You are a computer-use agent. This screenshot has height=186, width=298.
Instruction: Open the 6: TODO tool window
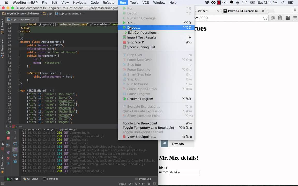[31, 179]
